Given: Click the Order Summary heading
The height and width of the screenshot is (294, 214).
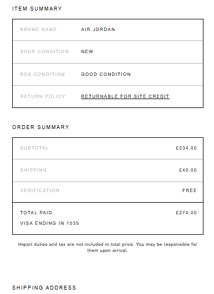Looking at the screenshot, I should [40, 127].
